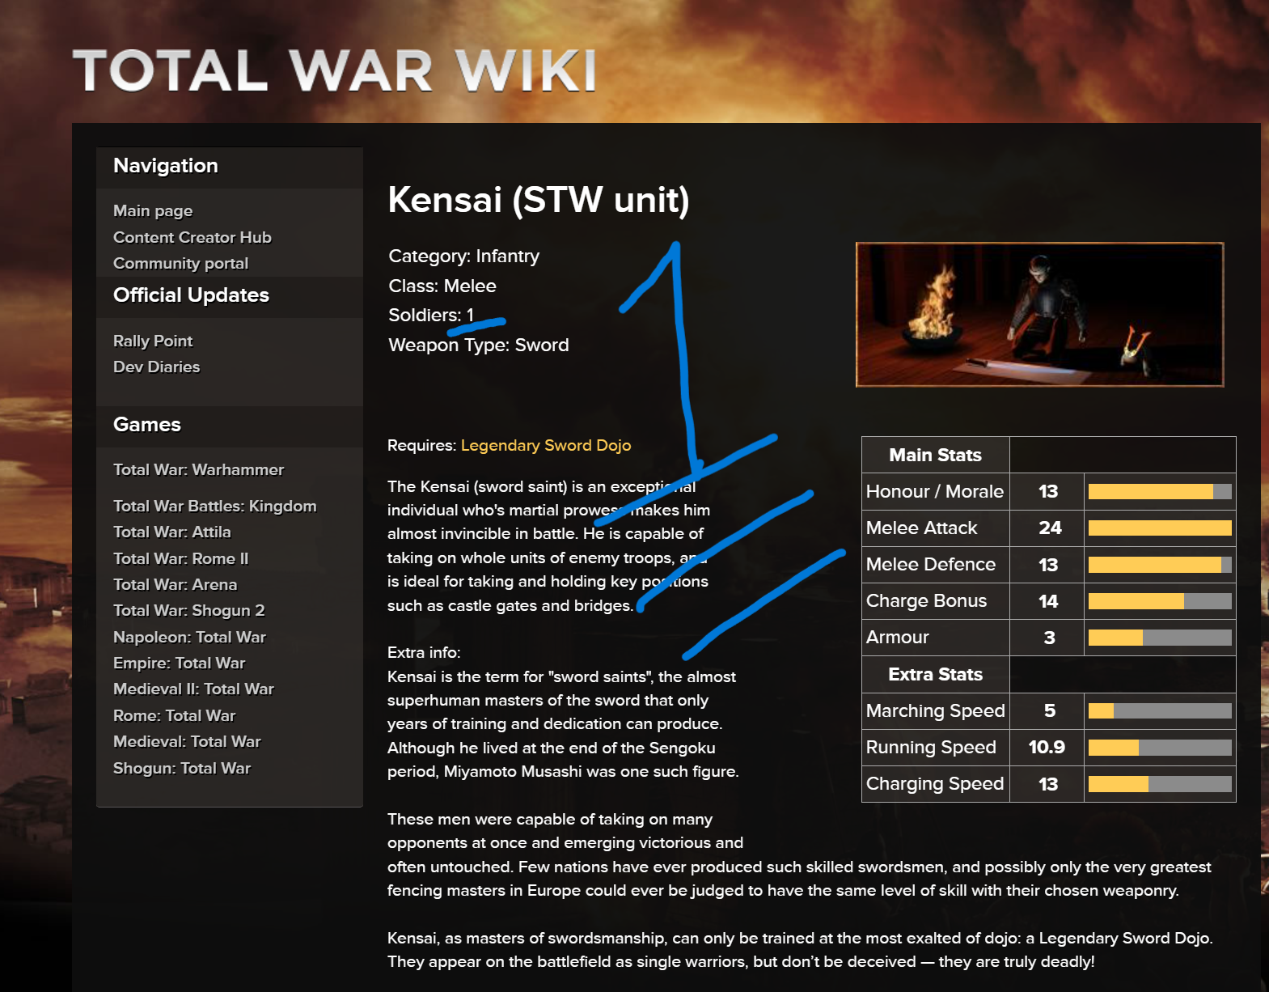The width and height of the screenshot is (1269, 992).
Task: Open Total War: Rome II page
Action: pyautogui.click(x=181, y=558)
